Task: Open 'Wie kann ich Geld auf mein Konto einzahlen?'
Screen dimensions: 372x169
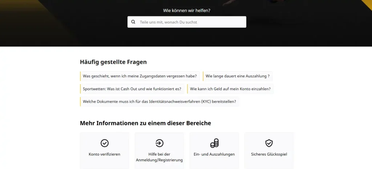Action: 230,89
